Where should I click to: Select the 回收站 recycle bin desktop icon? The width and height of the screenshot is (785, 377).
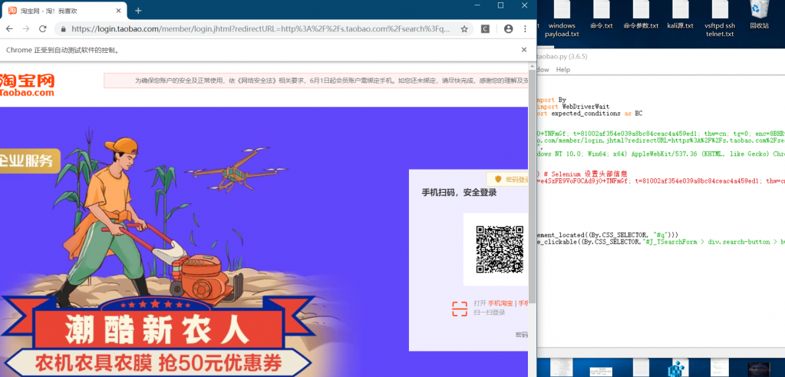[x=759, y=16]
